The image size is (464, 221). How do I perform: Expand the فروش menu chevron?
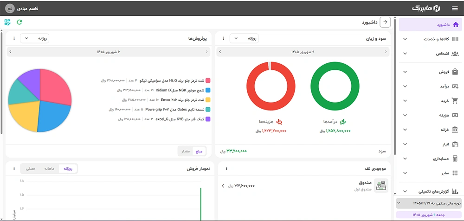(x=406, y=72)
